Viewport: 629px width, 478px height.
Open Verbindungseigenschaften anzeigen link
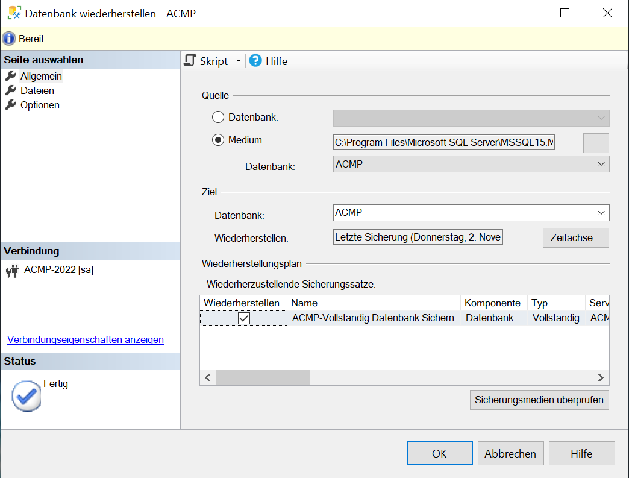click(86, 339)
